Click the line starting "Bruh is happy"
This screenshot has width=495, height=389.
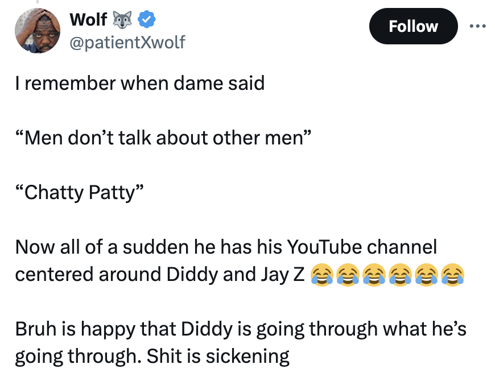pos(241,329)
